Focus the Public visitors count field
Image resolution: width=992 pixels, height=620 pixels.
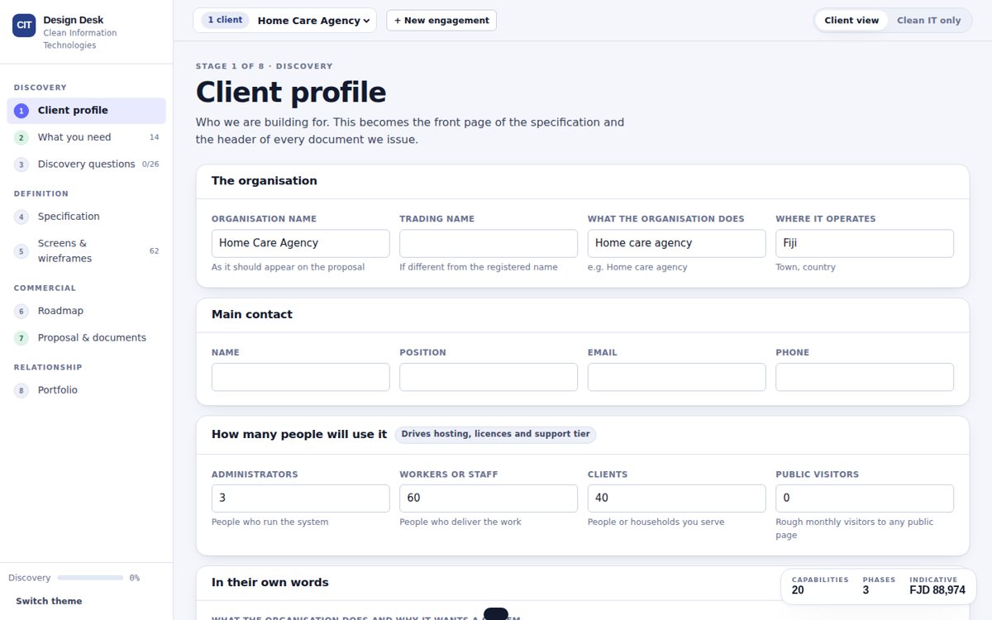865,498
